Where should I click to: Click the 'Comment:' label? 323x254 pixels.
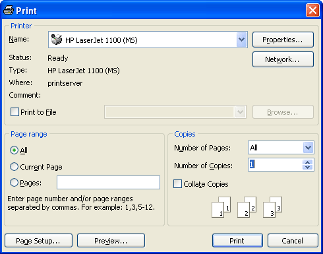coord(25,95)
